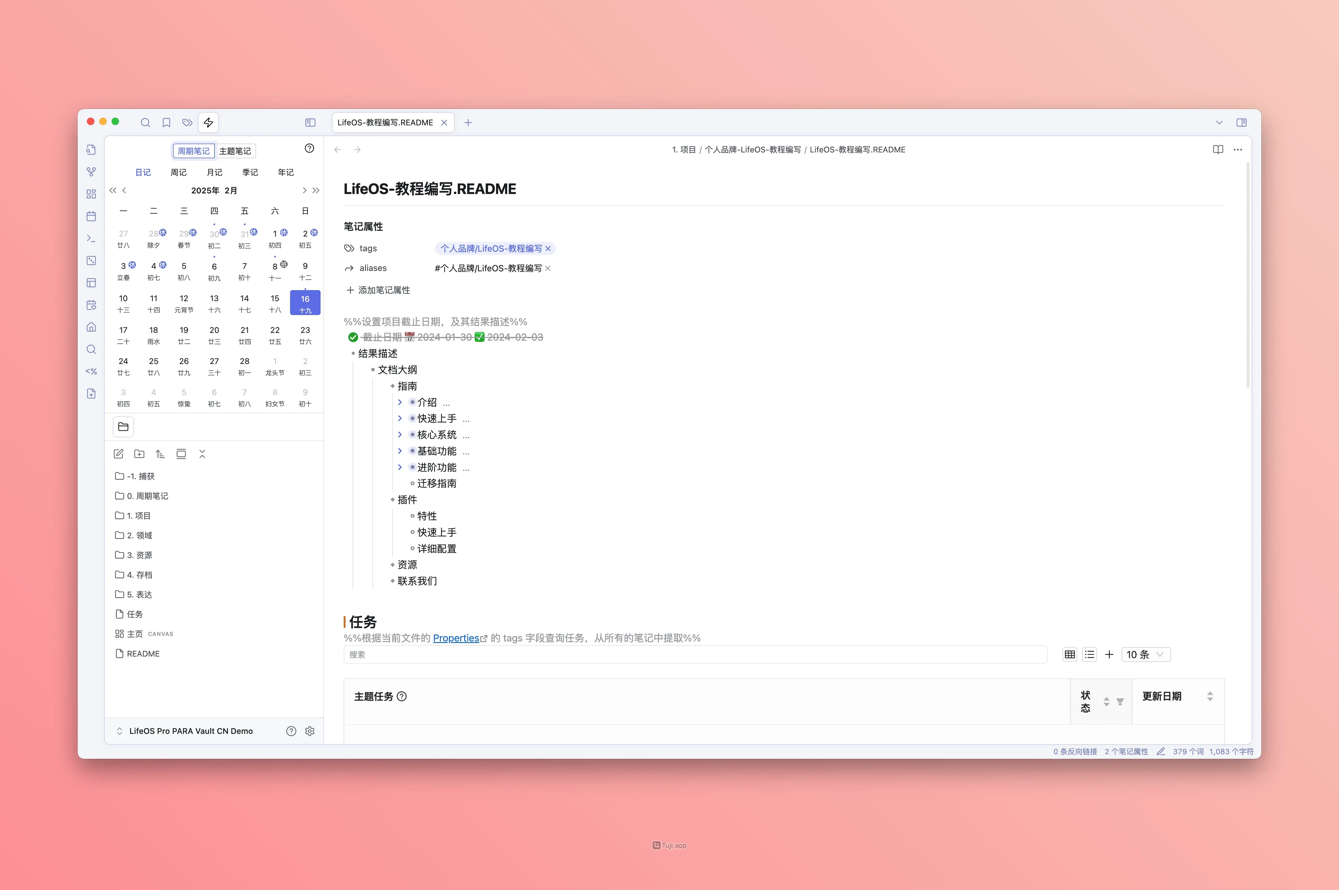Switch to list view icon in tasks
The height and width of the screenshot is (890, 1339).
click(x=1089, y=654)
